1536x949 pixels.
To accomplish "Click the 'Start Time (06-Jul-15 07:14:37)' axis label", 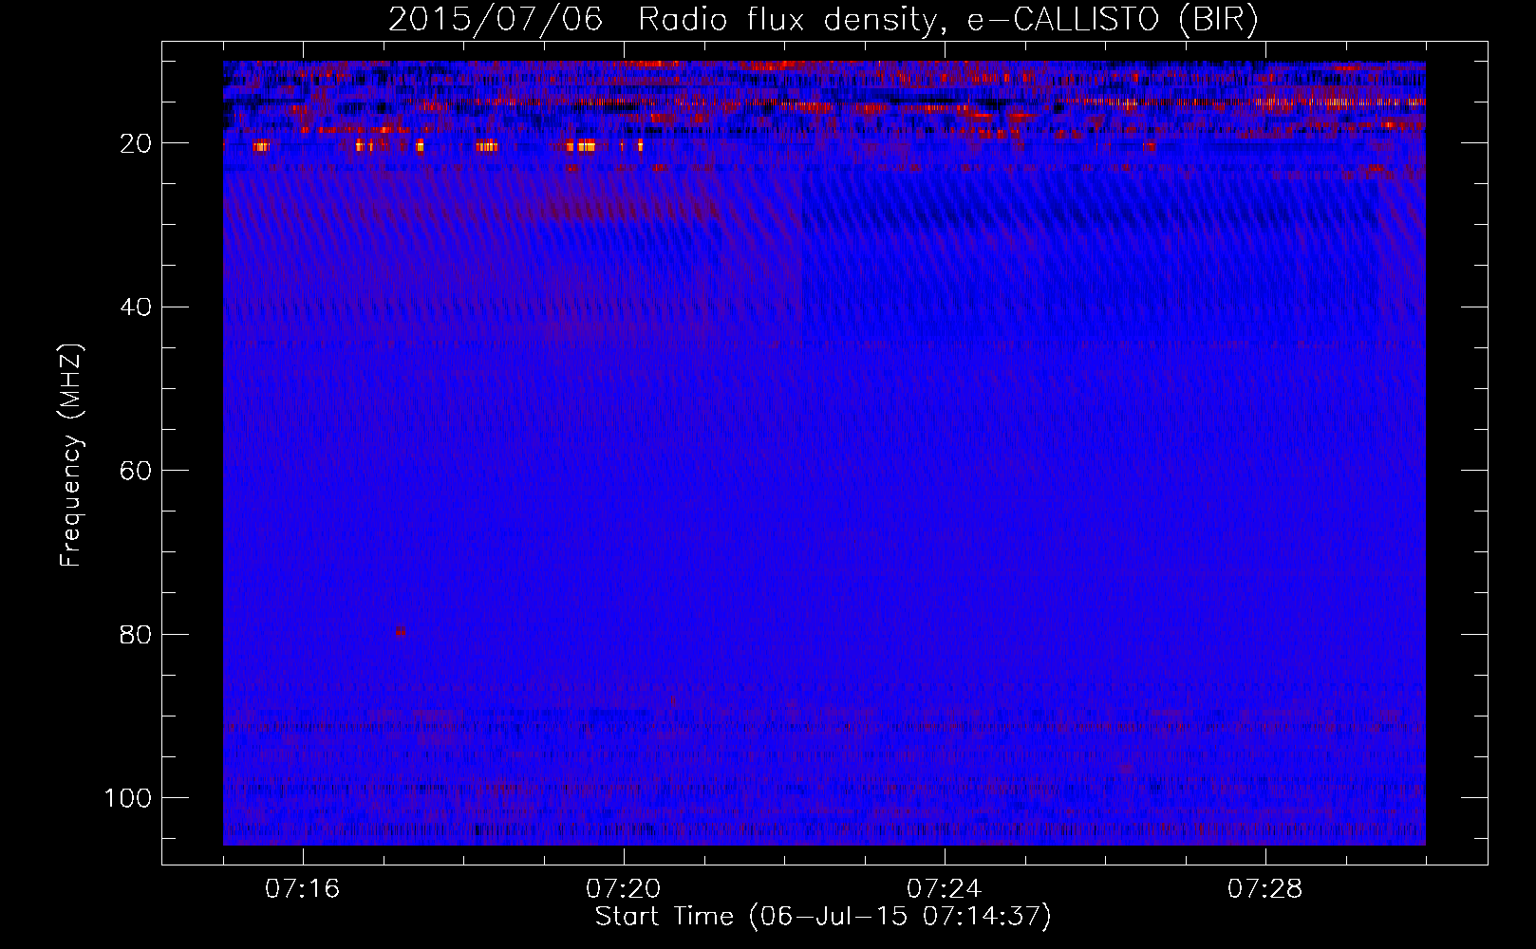I will point(823,917).
